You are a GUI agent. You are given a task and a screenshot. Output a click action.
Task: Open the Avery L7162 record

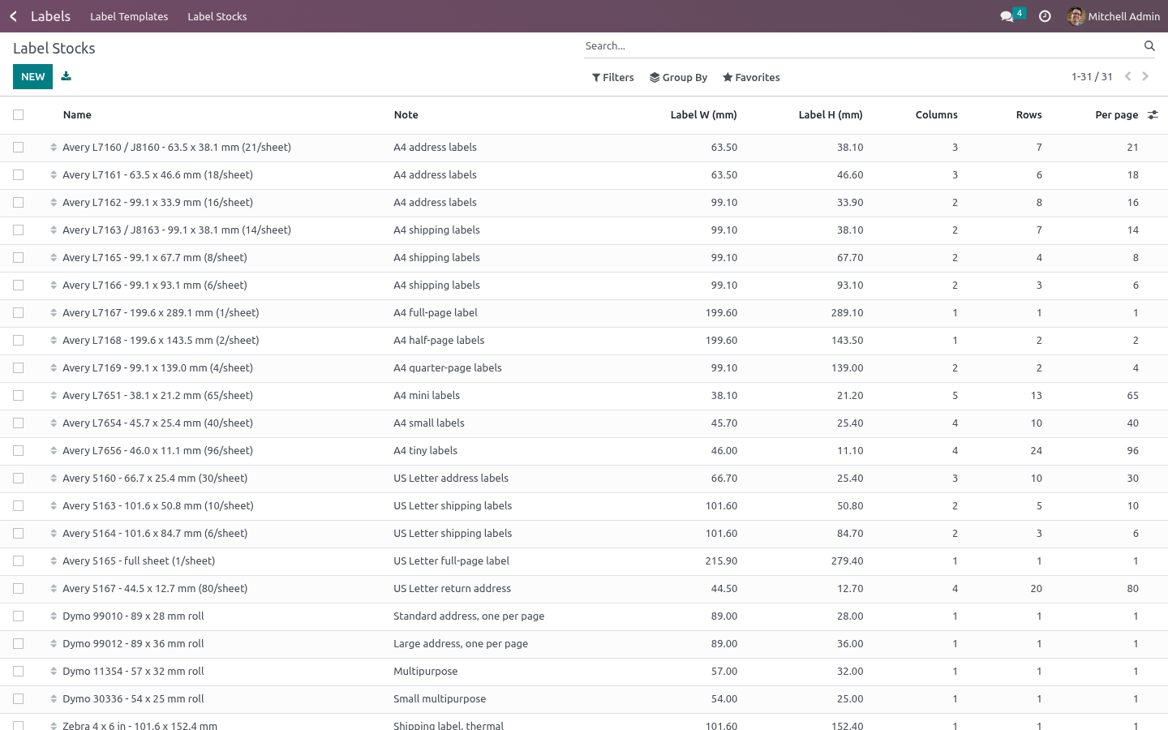157,203
